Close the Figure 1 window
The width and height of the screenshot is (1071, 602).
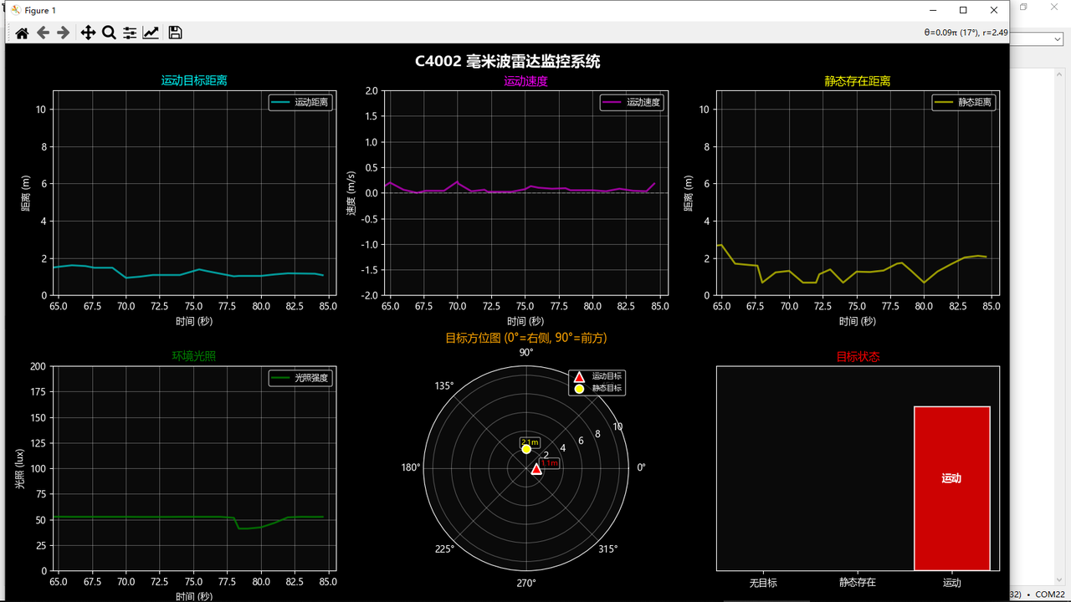pyautogui.click(x=994, y=10)
